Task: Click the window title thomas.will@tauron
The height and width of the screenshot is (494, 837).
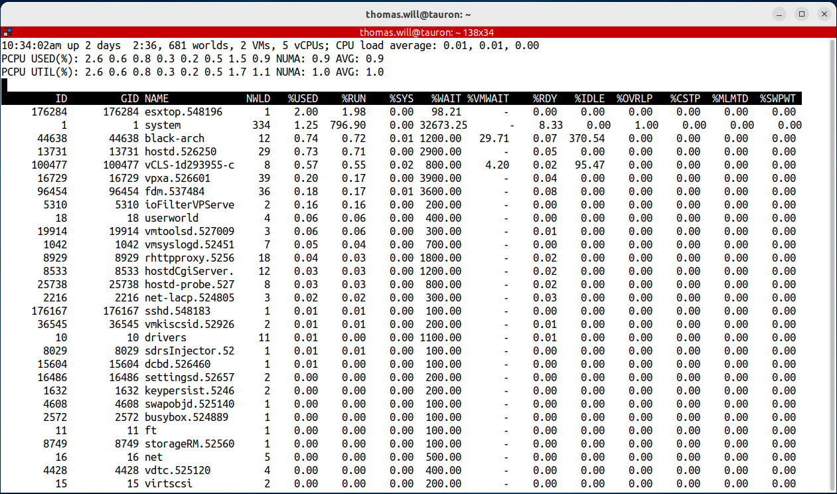Action: (418, 14)
